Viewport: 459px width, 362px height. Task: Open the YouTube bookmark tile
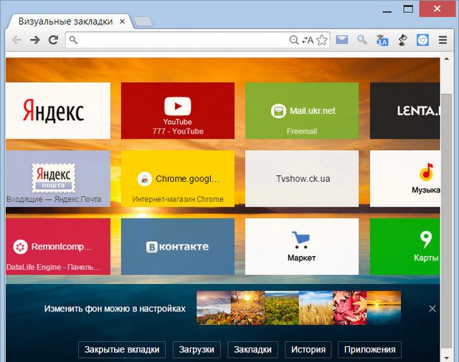pyautogui.click(x=177, y=110)
